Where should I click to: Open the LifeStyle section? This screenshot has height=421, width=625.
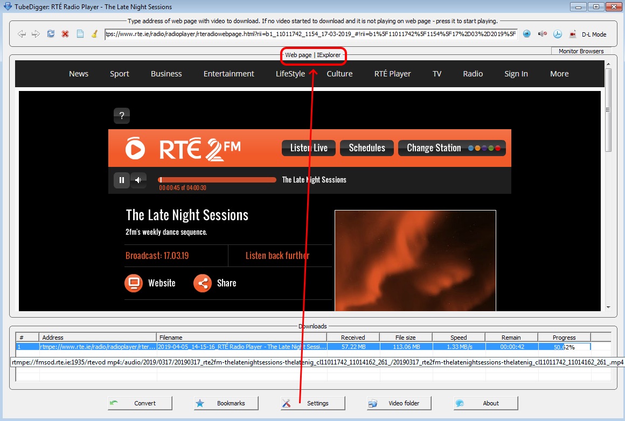pos(290,74)
